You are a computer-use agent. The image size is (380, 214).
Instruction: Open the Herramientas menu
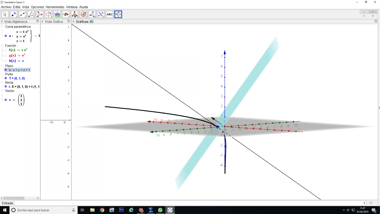(55, 7)
